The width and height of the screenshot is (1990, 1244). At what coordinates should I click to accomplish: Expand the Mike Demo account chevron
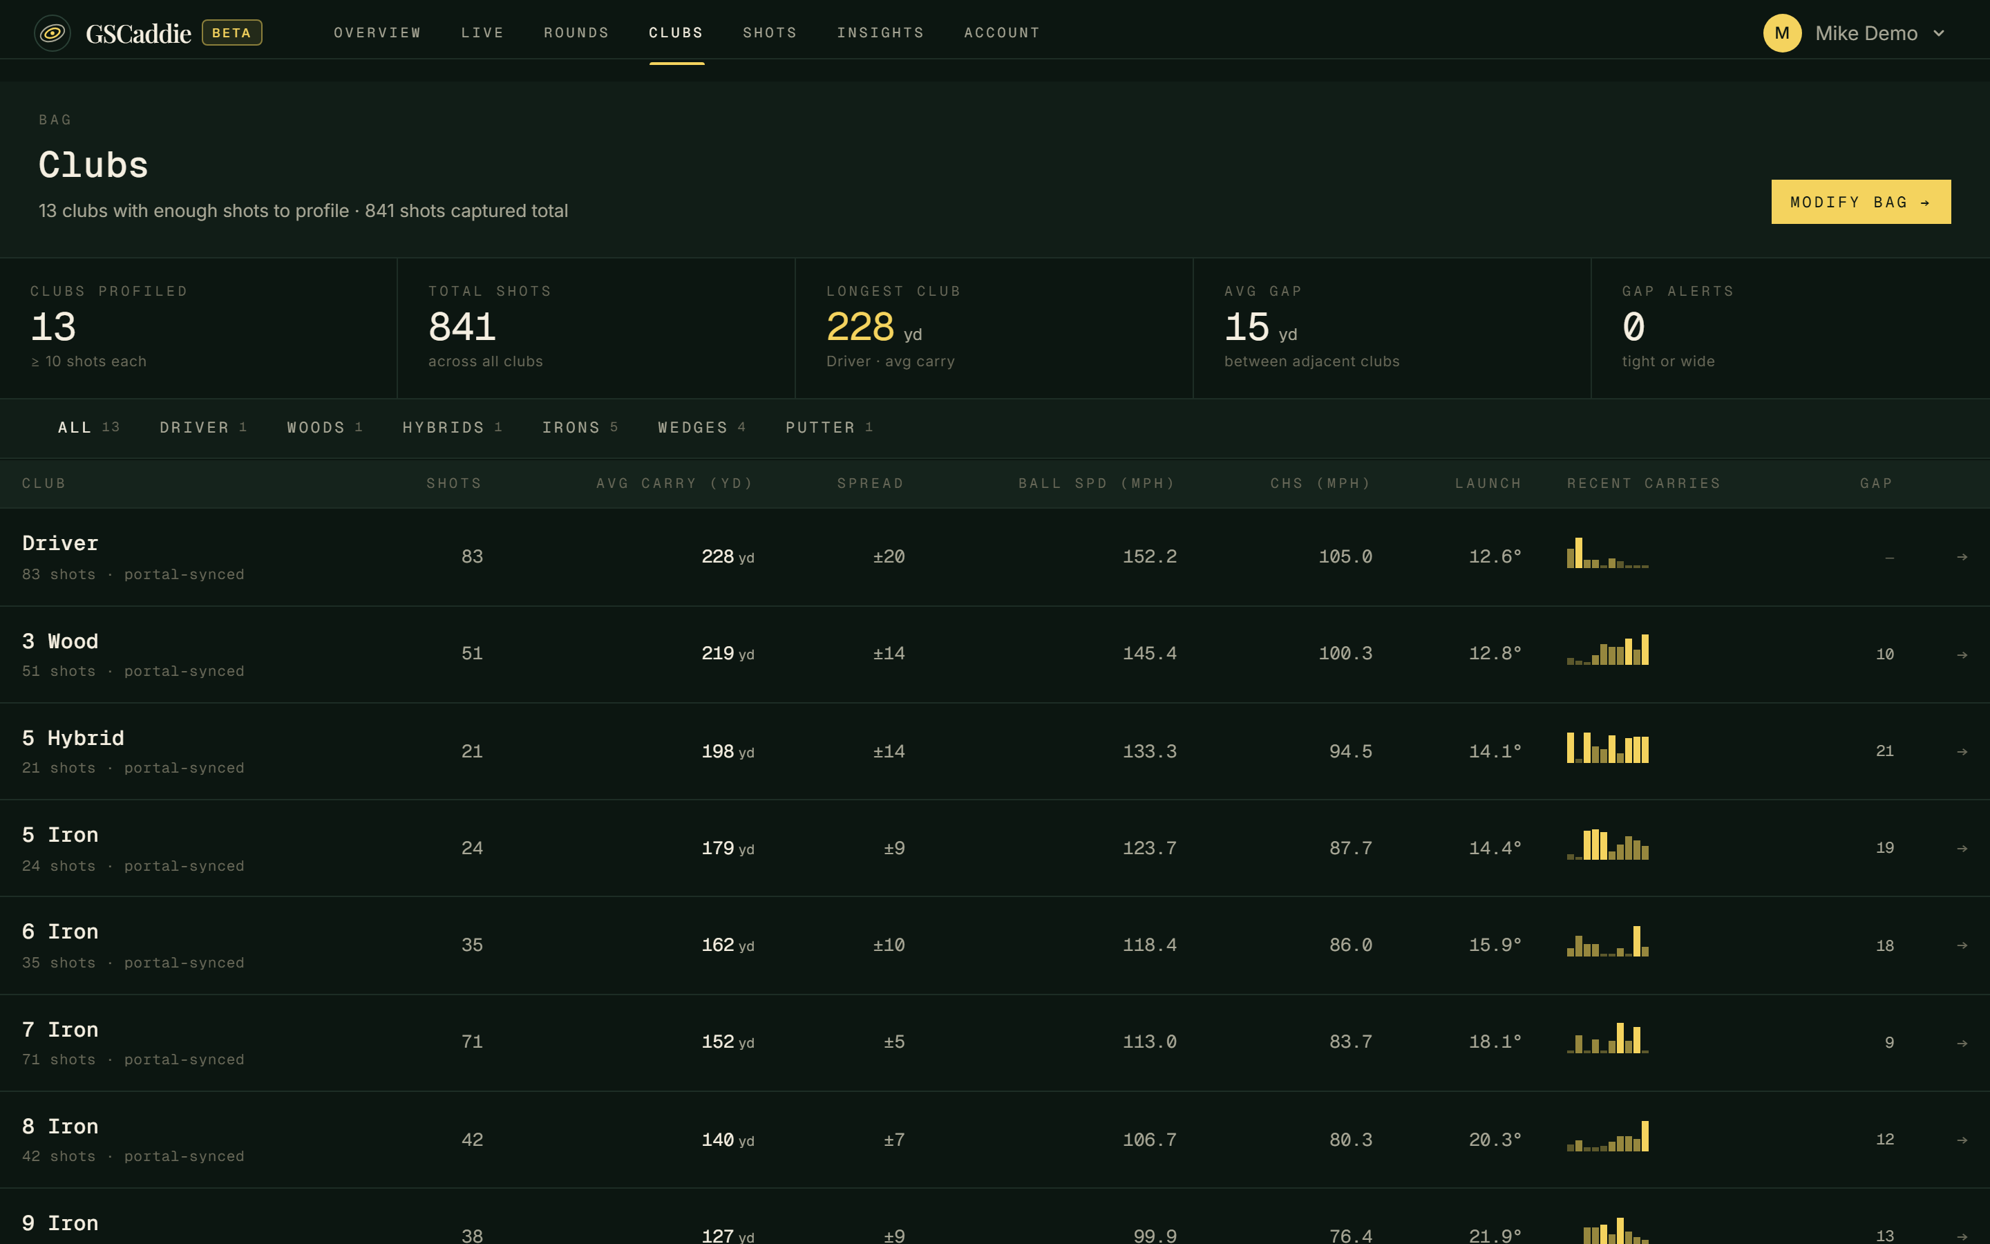pos(1938,34)
